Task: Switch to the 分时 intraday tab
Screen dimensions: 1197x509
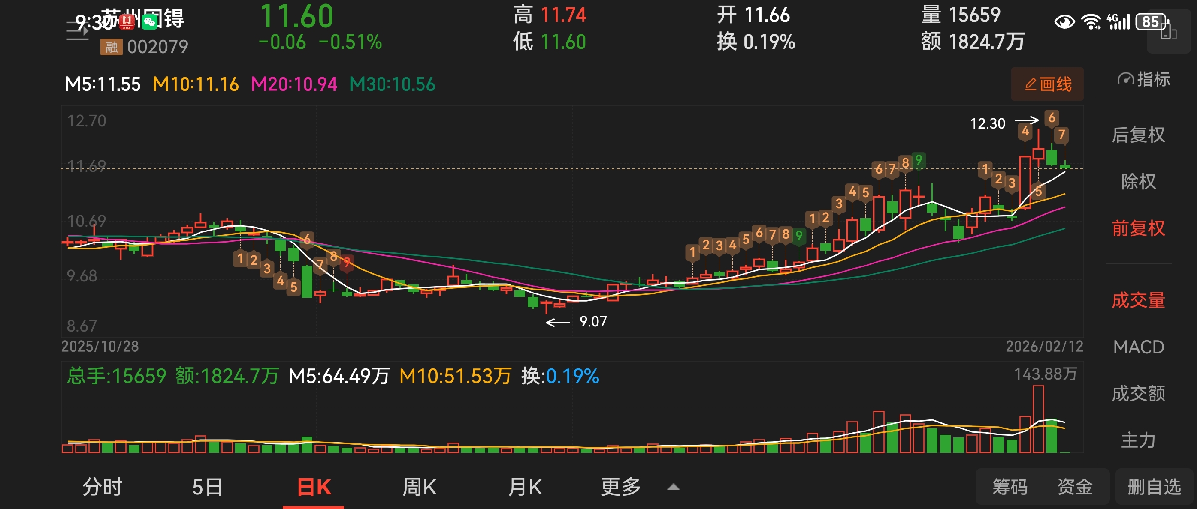Action: [102, 487]
